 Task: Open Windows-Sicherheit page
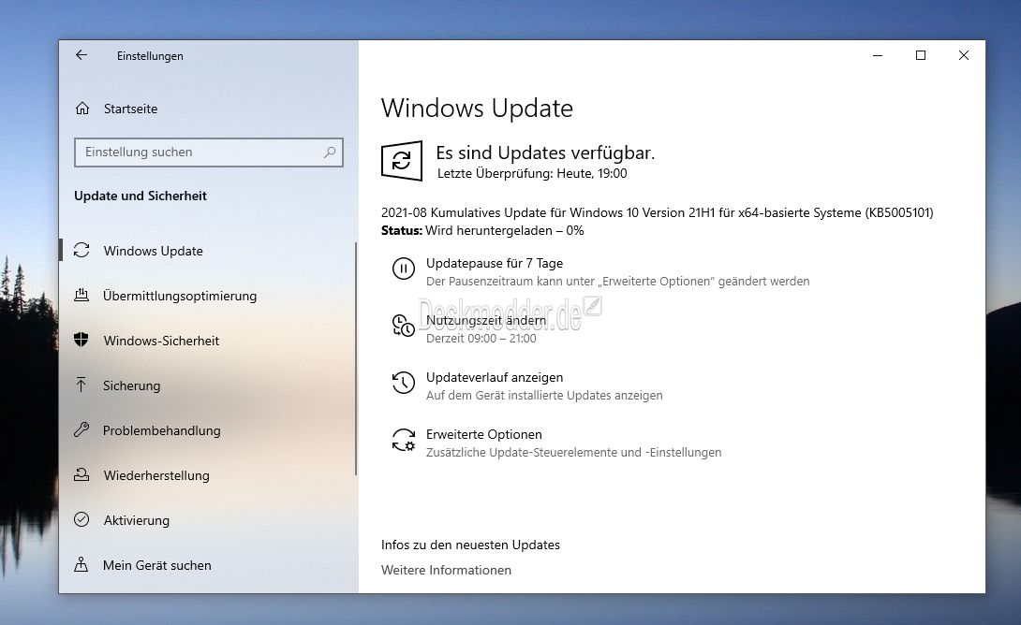pos(208,341)
